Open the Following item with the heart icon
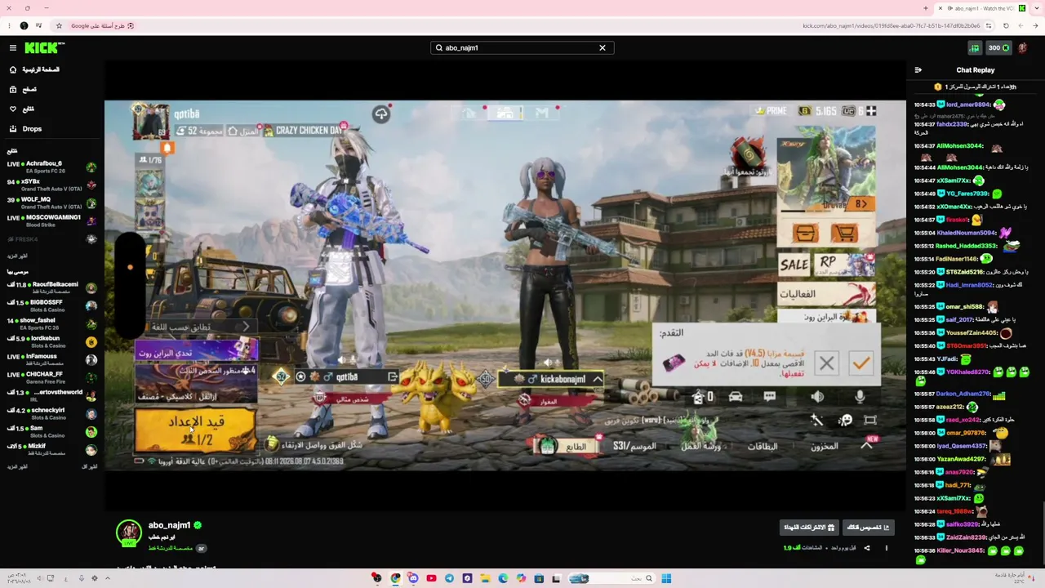Image resolution: width=1045 pixels, height=588 pixels. [x=22, y=109]
